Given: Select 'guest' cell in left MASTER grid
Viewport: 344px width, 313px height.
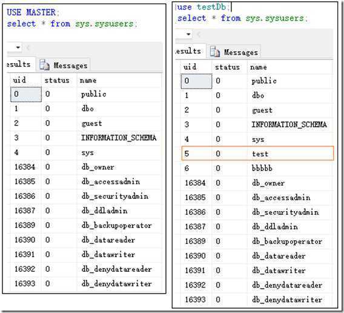Looking at the screenshot, I should point(119,123).
